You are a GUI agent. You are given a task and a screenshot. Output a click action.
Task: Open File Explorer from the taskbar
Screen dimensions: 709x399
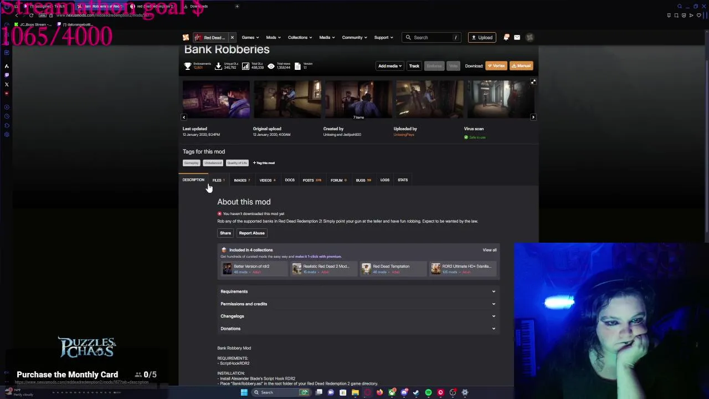[355, 392]
